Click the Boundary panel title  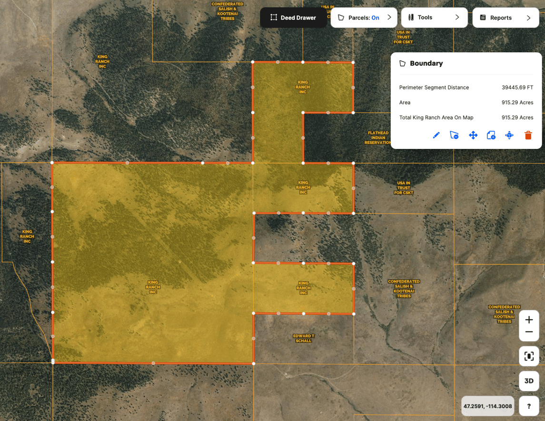click(x=426, y=63)
